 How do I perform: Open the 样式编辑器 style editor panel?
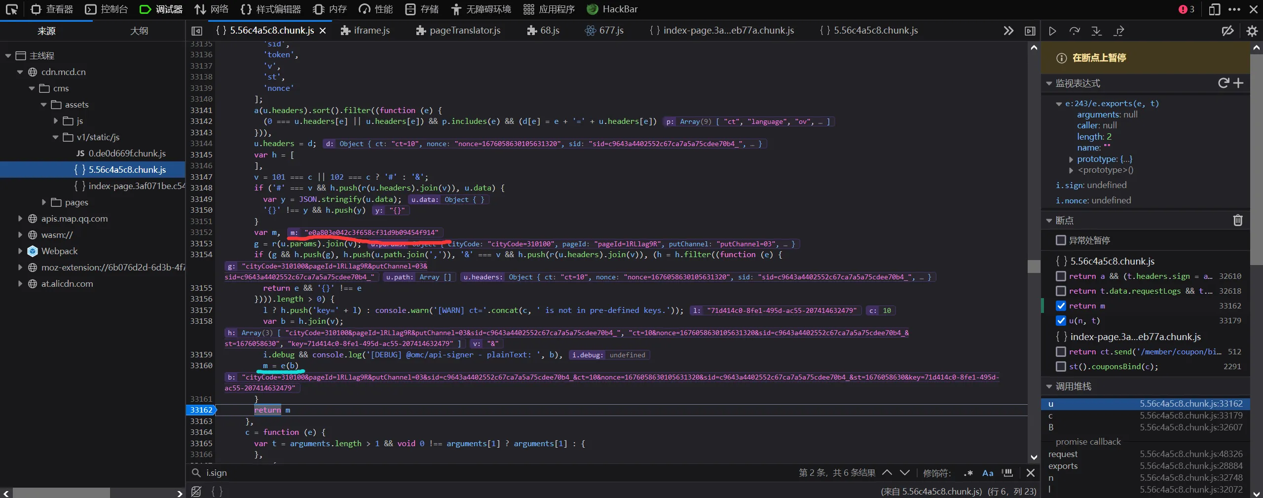(x=270, y=9)
